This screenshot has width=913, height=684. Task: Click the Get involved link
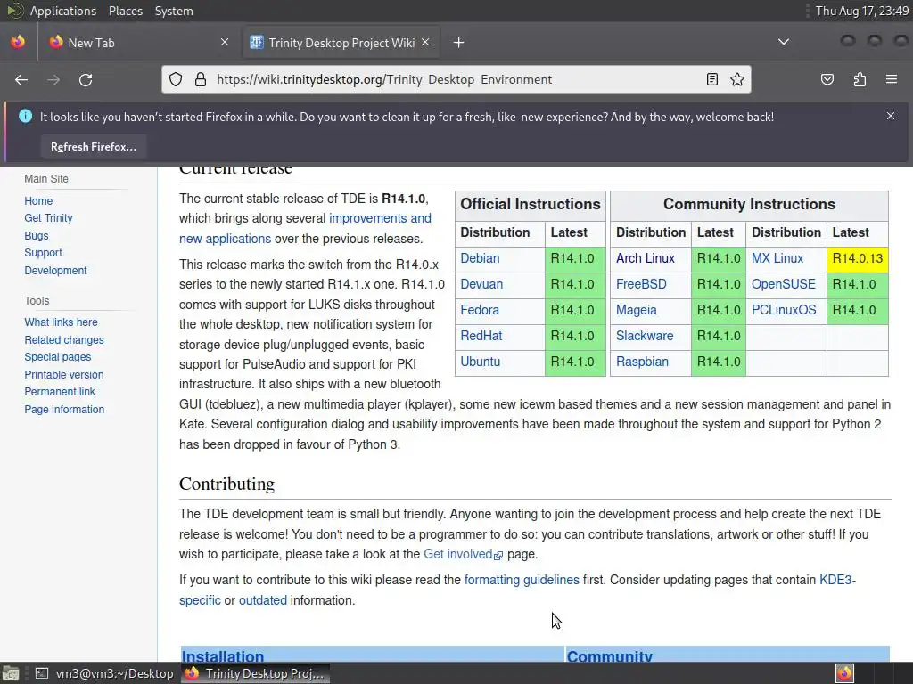point(457,554)
